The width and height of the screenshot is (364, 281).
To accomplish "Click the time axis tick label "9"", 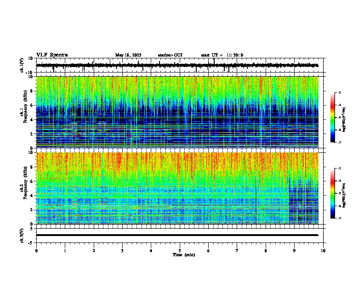I will pyautogui.click(x=294, y=251).
